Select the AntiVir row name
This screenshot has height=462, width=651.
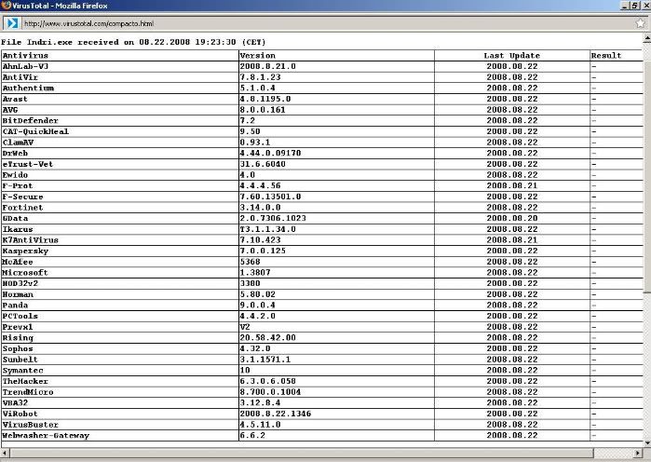tap(20, 77)
